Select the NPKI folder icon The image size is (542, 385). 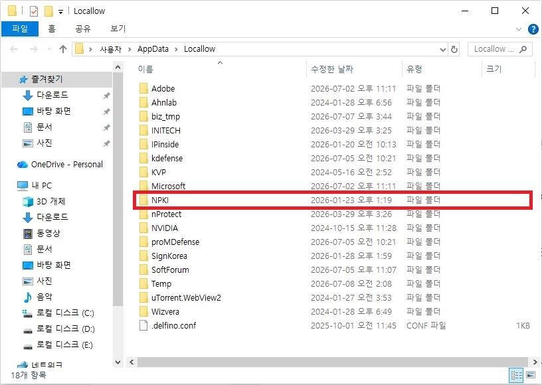[143, 200]
